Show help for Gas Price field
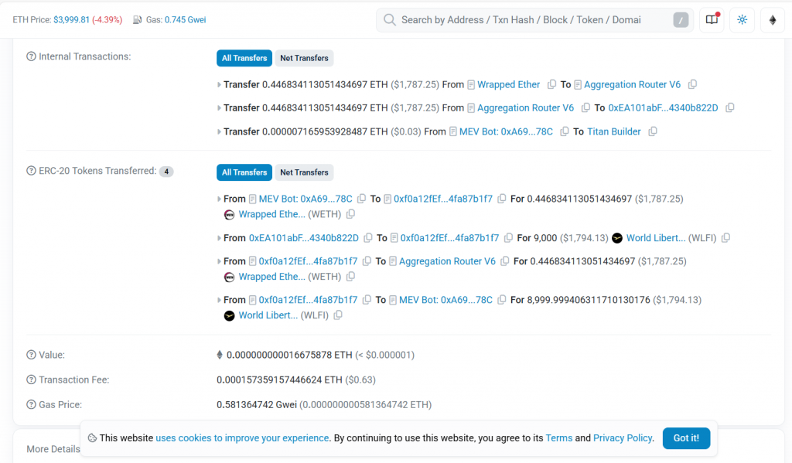This screenshot has width=792, height=463. pos(31,404)
